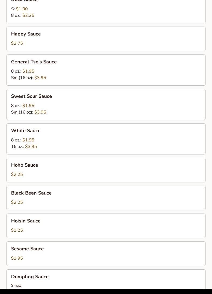Select the Dumpling Sauce item title
The height and width of the screenshot is (294, 212).
point(30,277)
